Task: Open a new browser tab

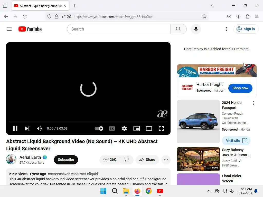Action: [74, 6]
